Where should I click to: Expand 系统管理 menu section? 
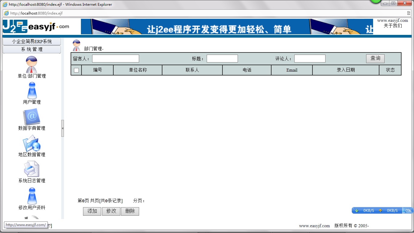[x=32, y=49]
